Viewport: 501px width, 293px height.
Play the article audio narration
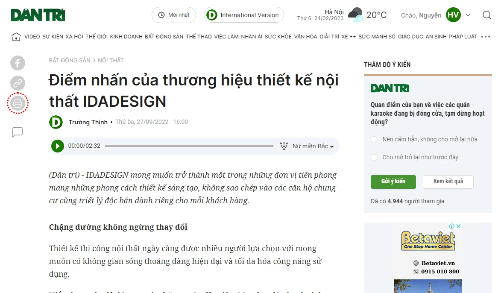(x=57, y=146)
